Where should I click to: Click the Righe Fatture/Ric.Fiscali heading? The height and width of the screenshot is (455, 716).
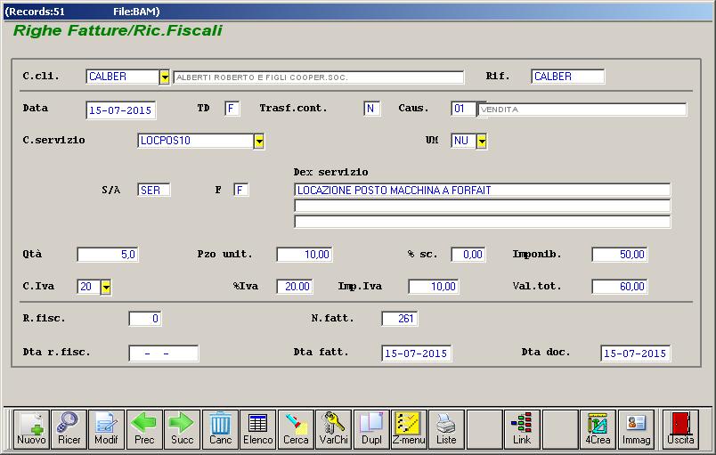point(118,30)
